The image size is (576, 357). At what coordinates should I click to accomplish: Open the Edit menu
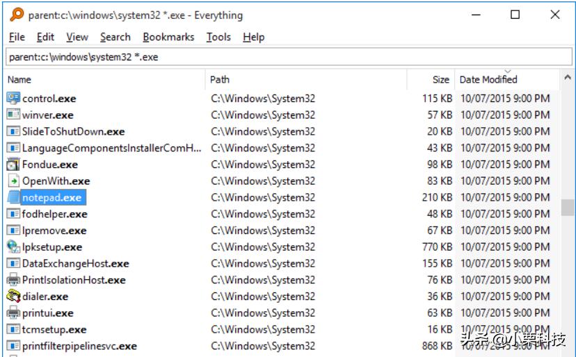(x=45, y=37)
